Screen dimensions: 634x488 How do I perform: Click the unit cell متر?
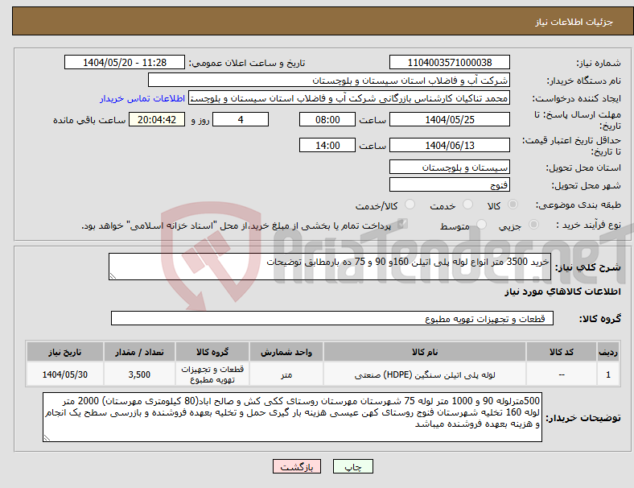286,374
